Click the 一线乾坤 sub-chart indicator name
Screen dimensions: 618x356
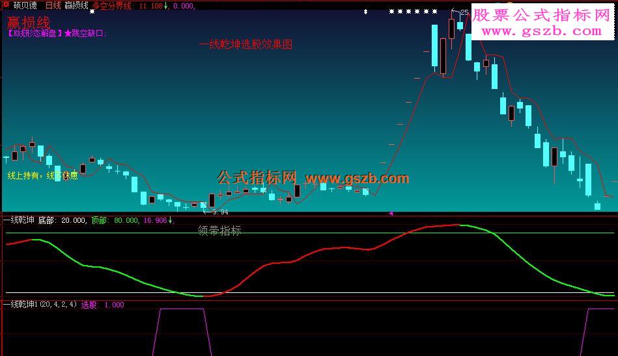pyautogui.click(x=19, y=220)
